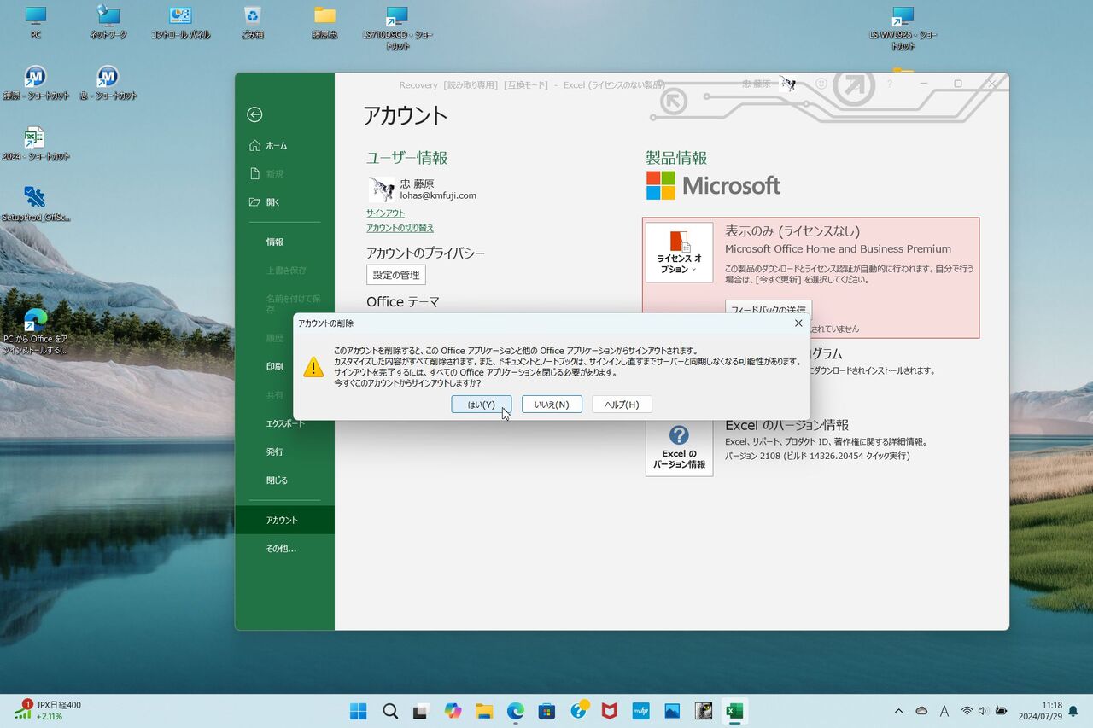Select the 藤原 - ショートカット desktop icon
1093x728 pixels.
click(36, 83)
